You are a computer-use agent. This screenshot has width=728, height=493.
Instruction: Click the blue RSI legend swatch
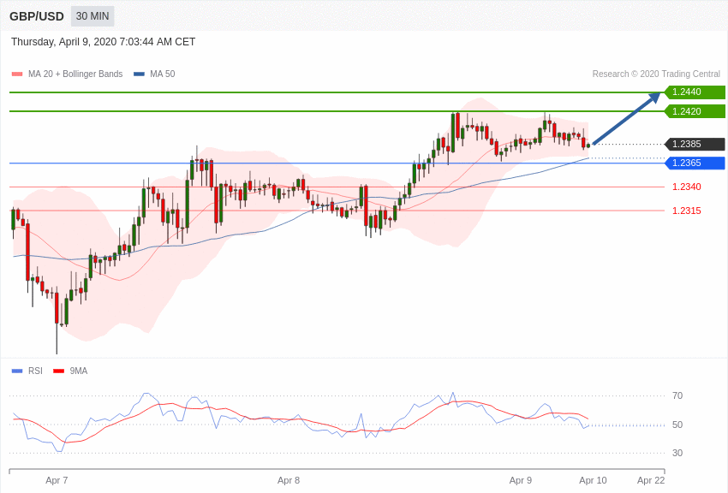click(17, 371)
